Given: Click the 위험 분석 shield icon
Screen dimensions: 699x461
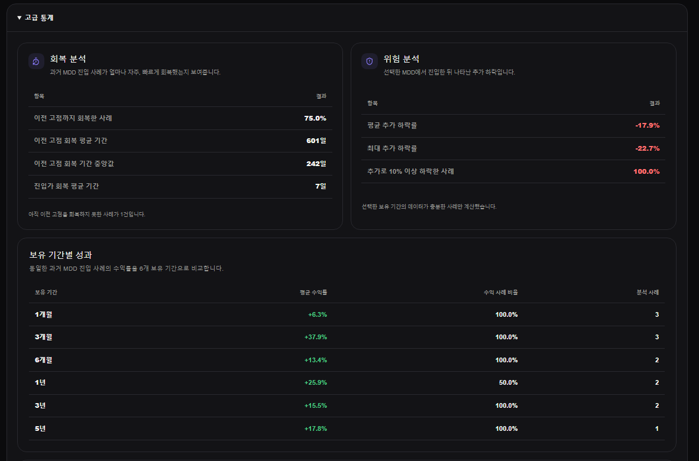Looking at the screenshot, I should [370, 61].
